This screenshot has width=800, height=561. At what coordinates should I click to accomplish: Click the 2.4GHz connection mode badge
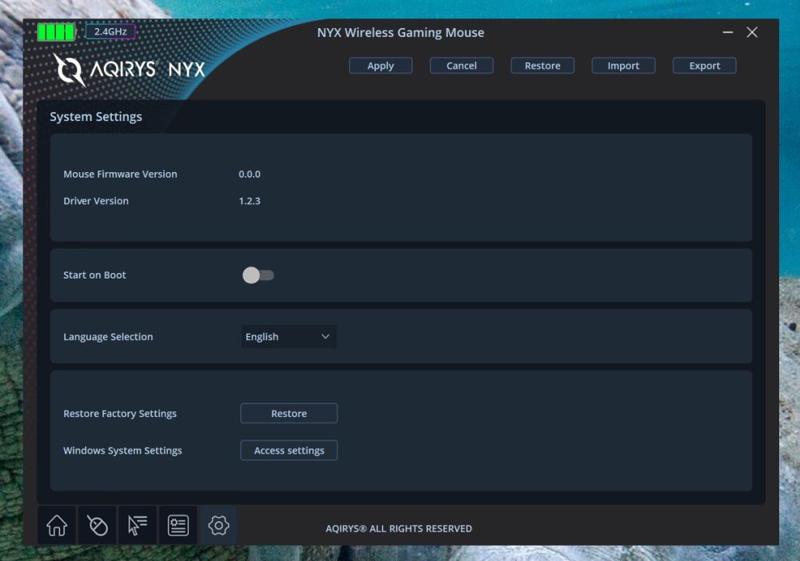tap(110, 32)
